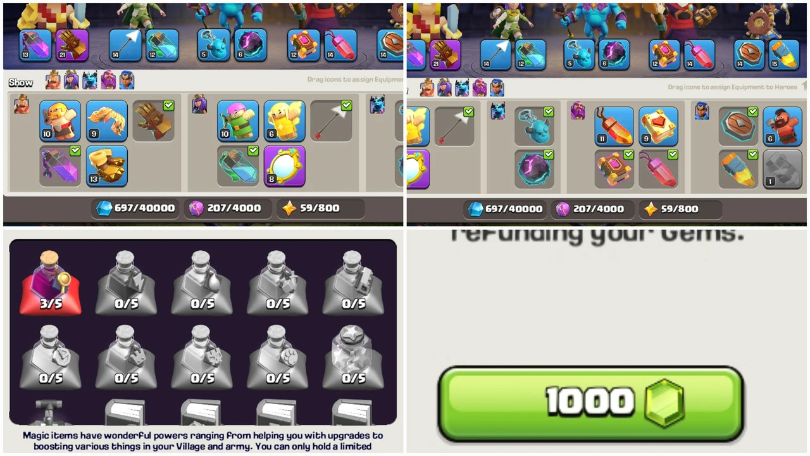The height and width of the screenshot is (456, 810).
Task: Filter by Royal Champion beside Show label
Action: pyautogui.click(x=127, y=80)
